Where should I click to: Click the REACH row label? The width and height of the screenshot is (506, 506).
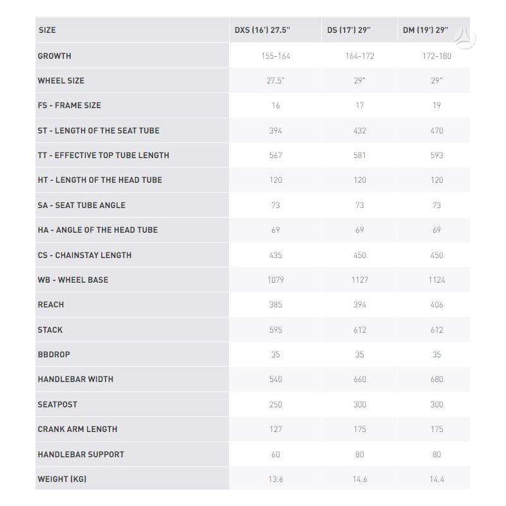(51, 305)
